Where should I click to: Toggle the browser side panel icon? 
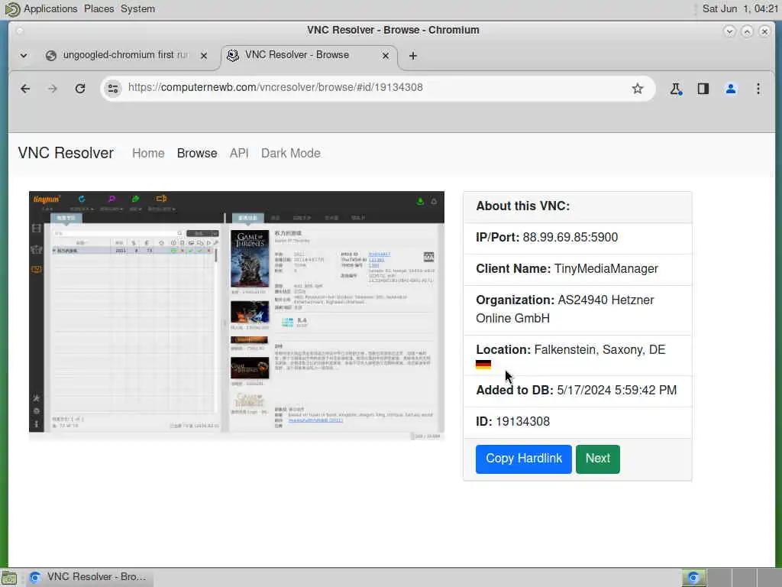[x=703, y=89]
